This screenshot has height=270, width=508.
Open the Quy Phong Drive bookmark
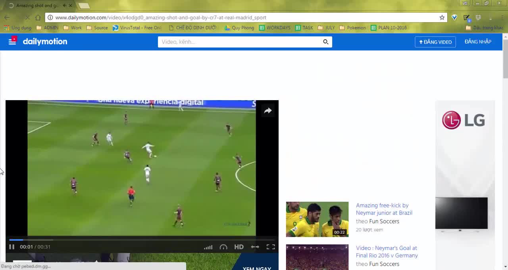pos(239,28)
